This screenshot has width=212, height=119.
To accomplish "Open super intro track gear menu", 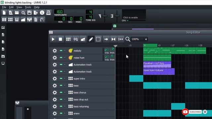I will [x=55, y=79].
